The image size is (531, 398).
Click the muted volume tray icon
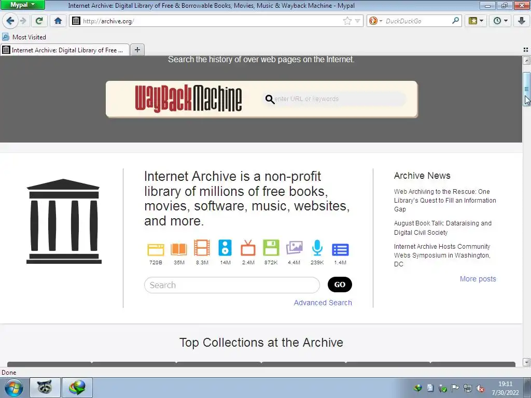pyautogui.click(x=480, y=389)
